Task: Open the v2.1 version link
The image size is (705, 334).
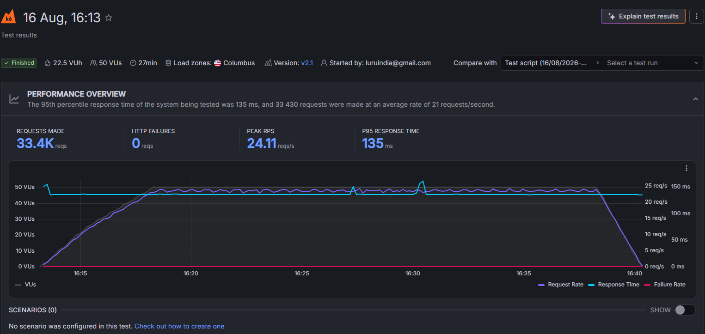Action: [x=307, y=63]
